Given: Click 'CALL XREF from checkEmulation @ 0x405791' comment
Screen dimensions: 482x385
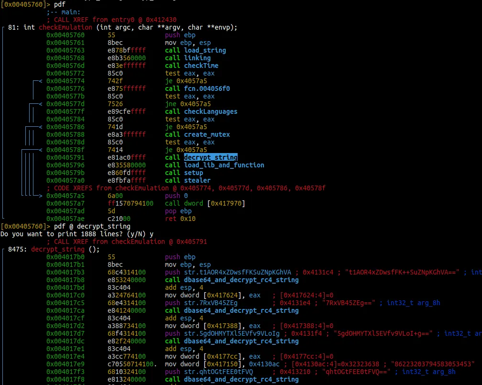Looking at the screenshot, I should (x=127, y=242).
